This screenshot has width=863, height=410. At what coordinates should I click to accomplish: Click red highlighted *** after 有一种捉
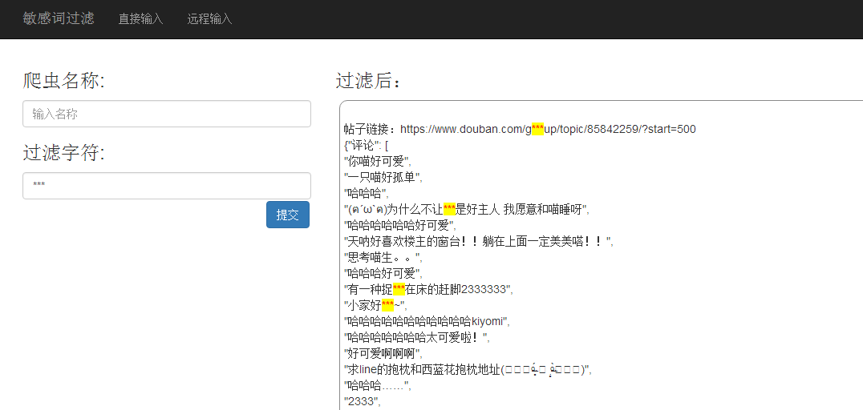click(x=399, y=289)
